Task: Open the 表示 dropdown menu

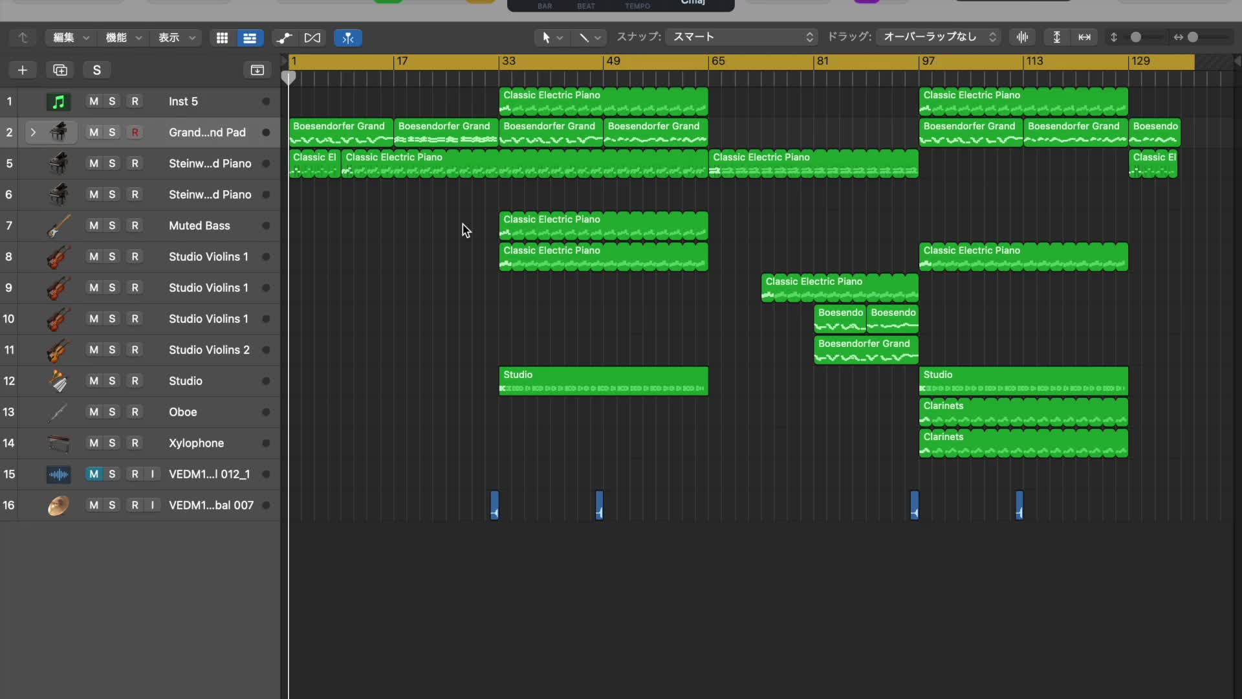Action: click(x=177, y=38)
